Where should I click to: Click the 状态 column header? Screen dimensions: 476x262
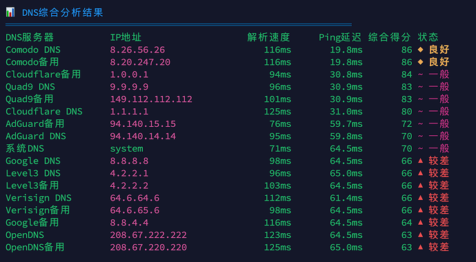(x=428, y=37)
